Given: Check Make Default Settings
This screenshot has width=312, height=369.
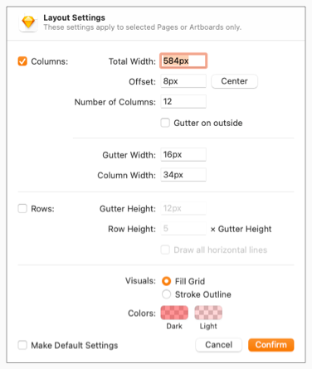Looking at the screenshot, I should tap(22, 345).
